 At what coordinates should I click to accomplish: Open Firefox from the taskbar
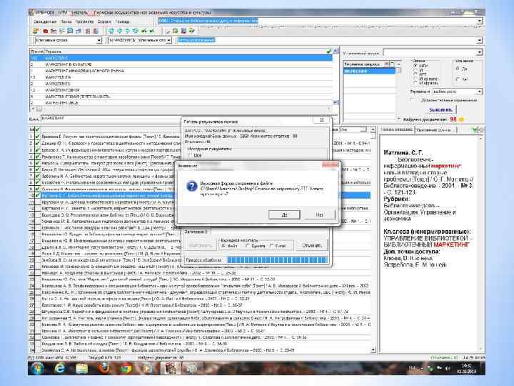[104, 368]
